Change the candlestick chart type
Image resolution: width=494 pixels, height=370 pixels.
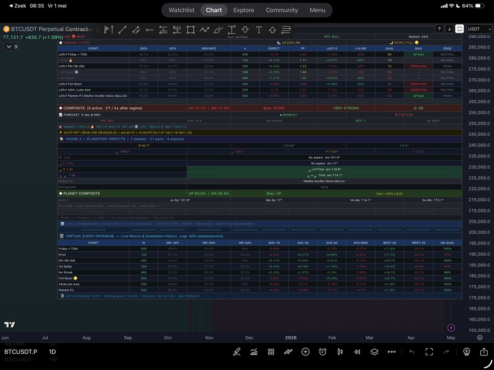point(340,352)
